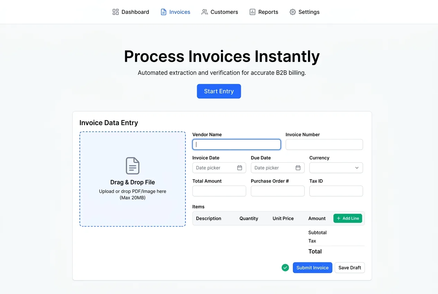This screenshot has height=294, width=438.
Task: Open the Reports chart icon
Action: (252, 11)
